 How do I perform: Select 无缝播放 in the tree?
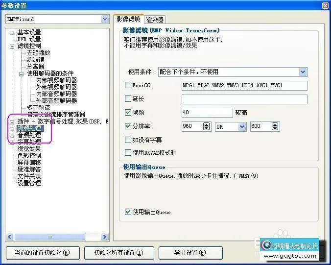coord(38,53)
